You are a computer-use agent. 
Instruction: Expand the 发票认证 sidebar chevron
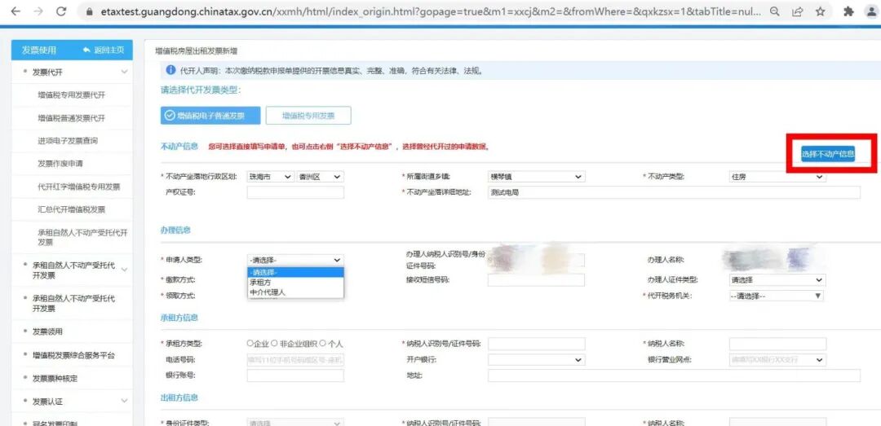click(x=124, y=402)
